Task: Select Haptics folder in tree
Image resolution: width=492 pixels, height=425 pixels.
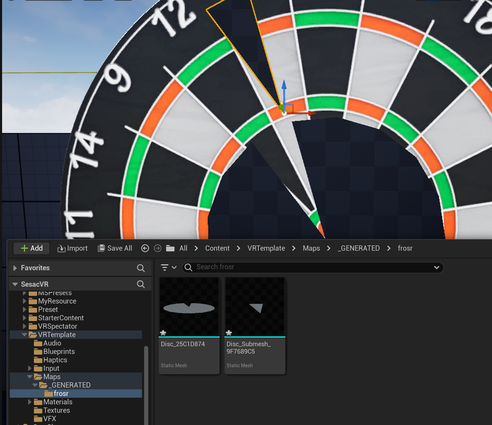Action: pos(55,360)
